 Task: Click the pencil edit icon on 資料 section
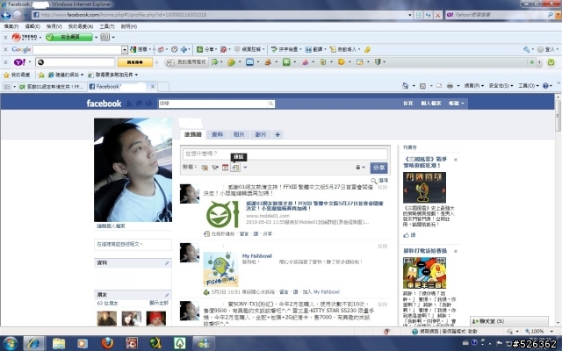coord(167,263)
